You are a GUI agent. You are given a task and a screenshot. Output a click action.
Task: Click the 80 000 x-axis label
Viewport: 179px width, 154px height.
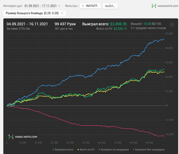pyautogui.click(x=133, y=143)
